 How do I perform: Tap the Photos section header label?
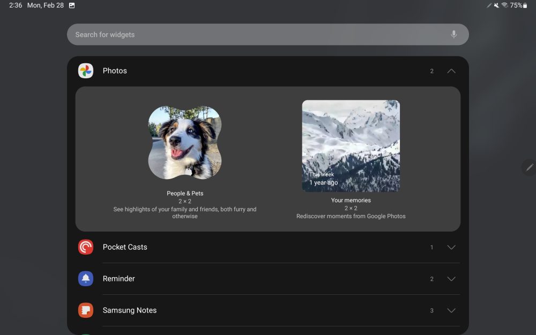(115, 70)
